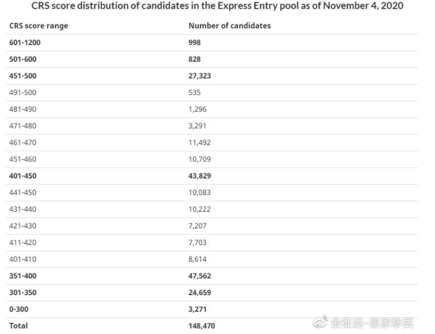Click the 998 candidates value
The width and height of the screenshot is (435, 334).
(194, 43)
